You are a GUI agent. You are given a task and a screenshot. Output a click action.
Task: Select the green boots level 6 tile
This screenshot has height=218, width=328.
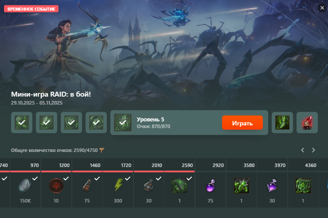click(282, 122)
